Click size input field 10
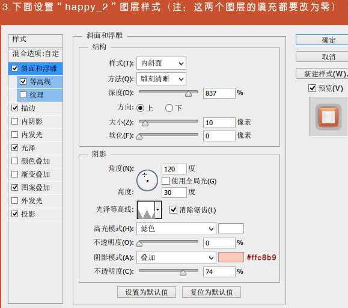Image resolution: width=348 pixels, height=308 pixels. (219, 123)
